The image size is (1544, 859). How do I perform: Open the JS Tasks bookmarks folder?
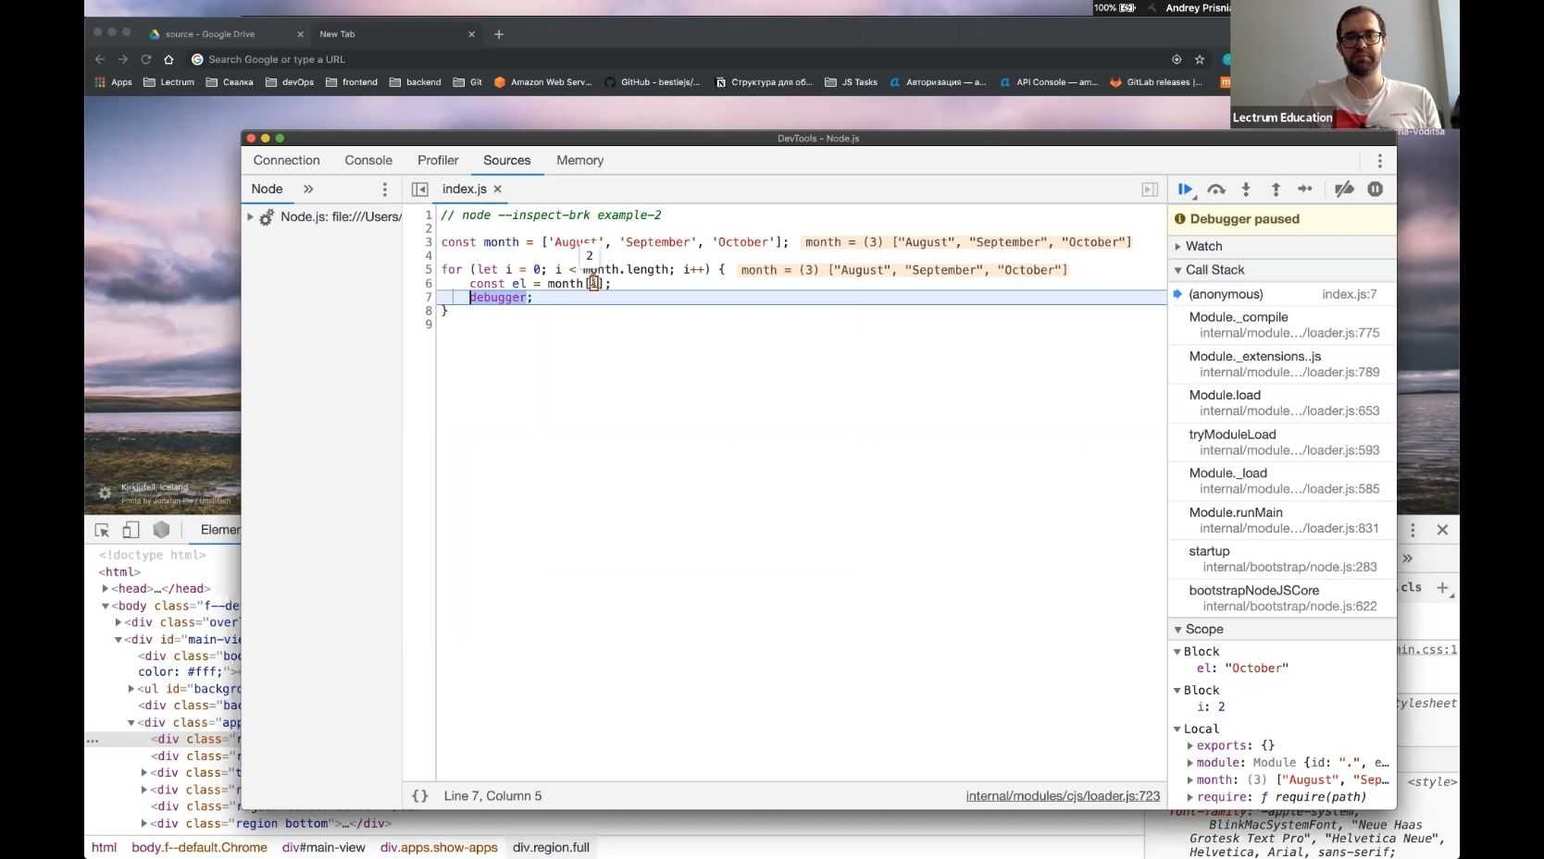point(851,82)
